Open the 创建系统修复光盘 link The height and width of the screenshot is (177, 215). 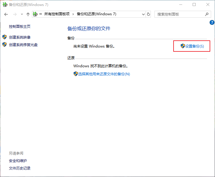click(x=23, y=45)
